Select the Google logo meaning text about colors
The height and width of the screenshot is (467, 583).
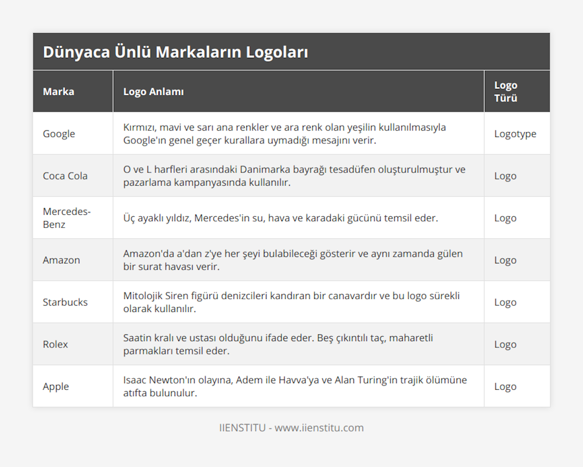coord(285,134)
